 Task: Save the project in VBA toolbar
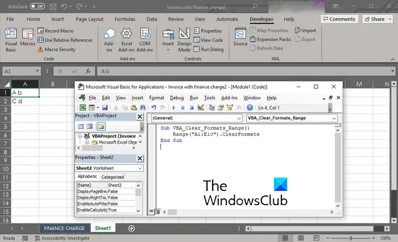(105, 107)
